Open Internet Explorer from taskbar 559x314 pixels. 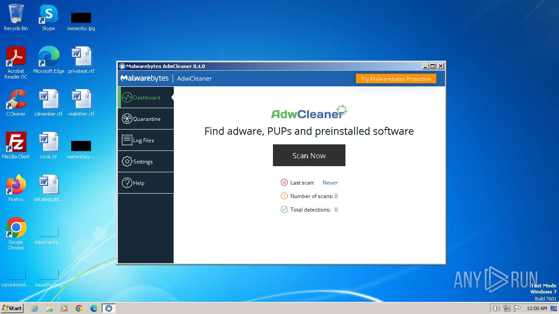pos(35,308)
